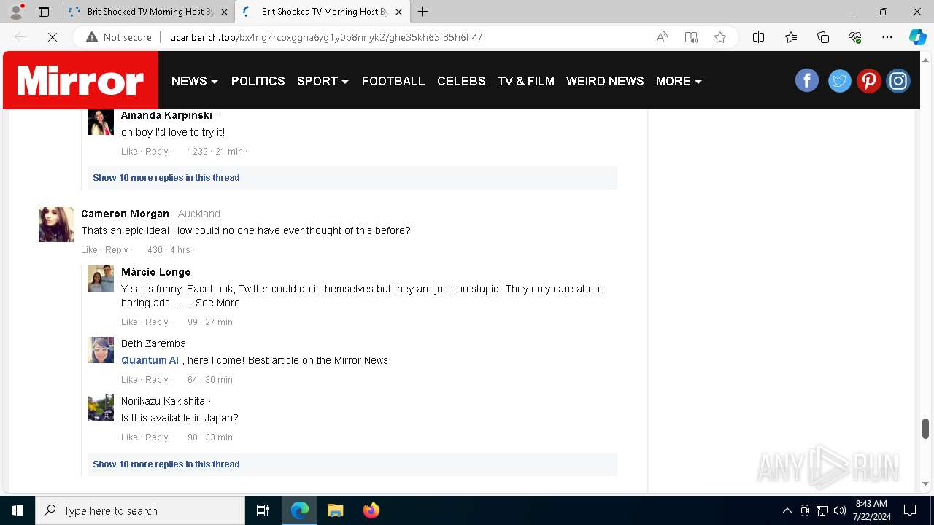Image resolution: width=934 pixels, height=525 pixels.
Task: Click the Not secure site info
Action: click(119, 37)
